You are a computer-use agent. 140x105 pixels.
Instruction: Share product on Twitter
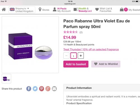[x=35, y=88]
